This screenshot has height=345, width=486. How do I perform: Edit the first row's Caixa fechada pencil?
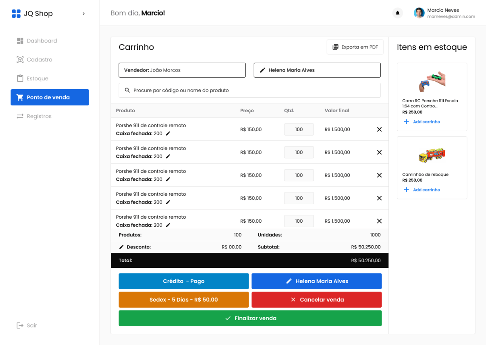tap(168, 133)
